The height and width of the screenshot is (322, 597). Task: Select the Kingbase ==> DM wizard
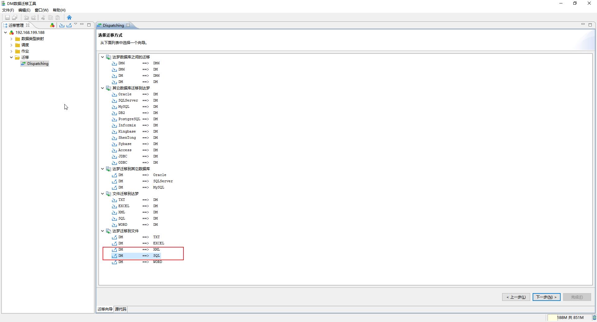click(135, 132)
